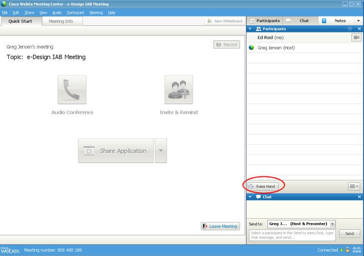Close the Chat panel
The width and height of the screenshot is (364, 256).
click(359, 197)
